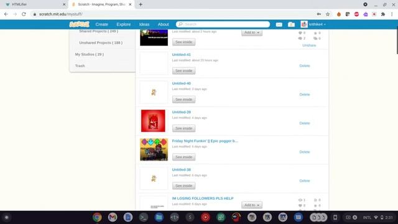
Task: Delete the Untitled-41 project
Action: tap(305, 66)
